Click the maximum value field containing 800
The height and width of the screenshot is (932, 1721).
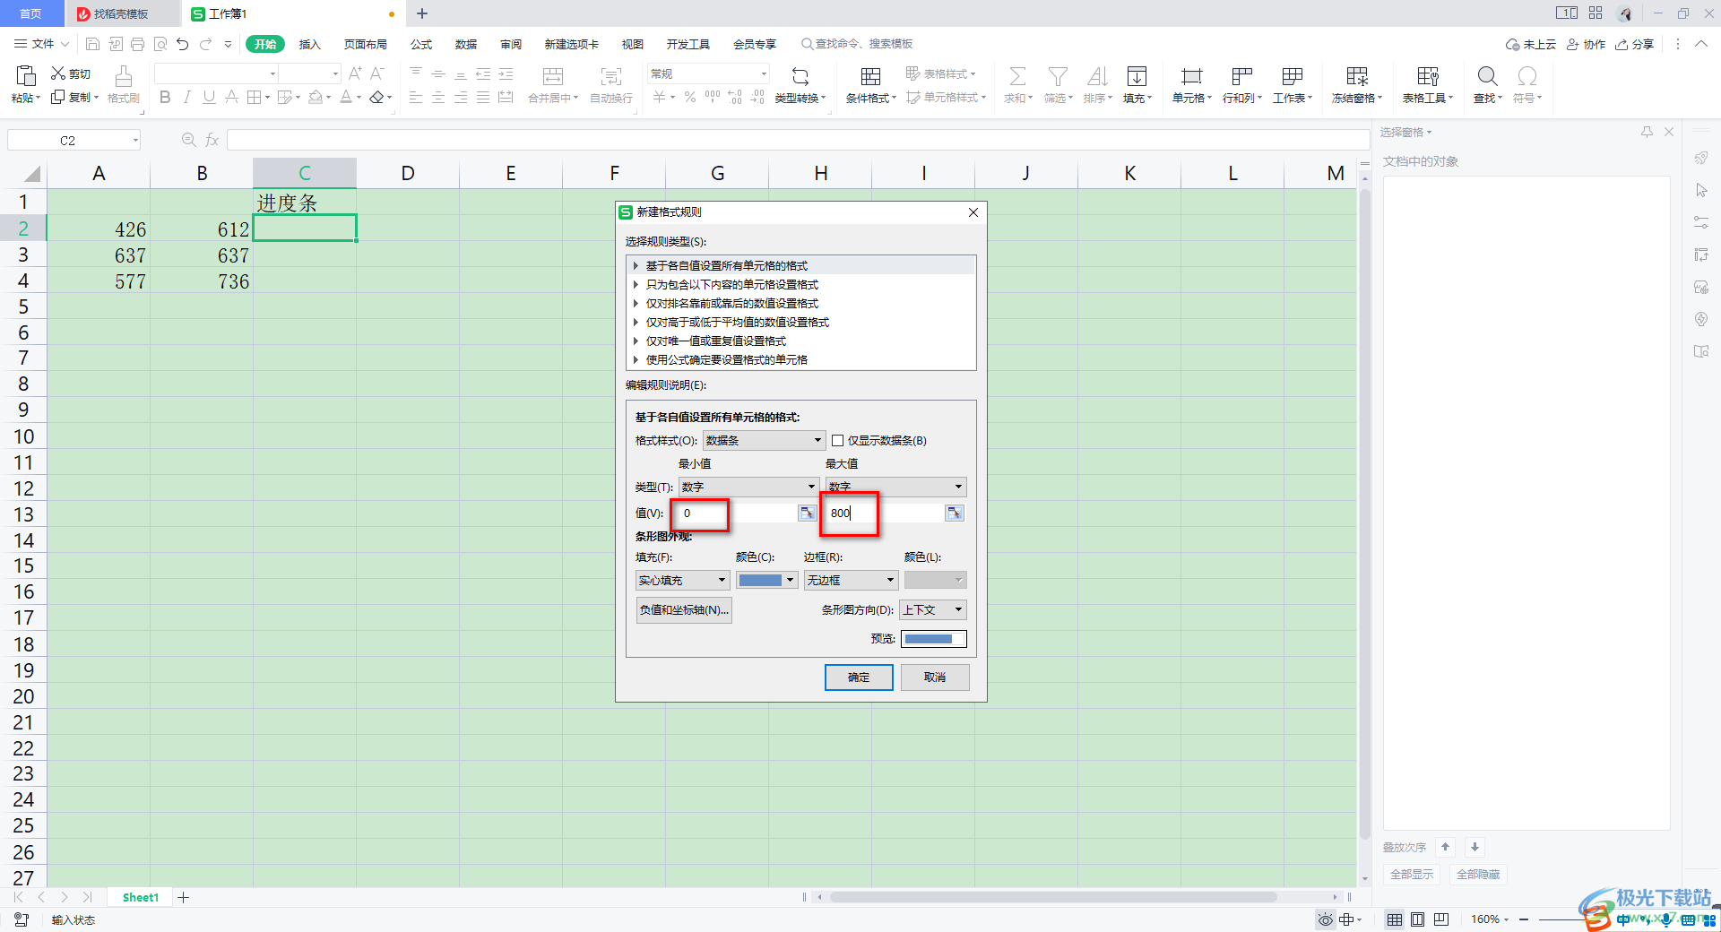(885, 513)
